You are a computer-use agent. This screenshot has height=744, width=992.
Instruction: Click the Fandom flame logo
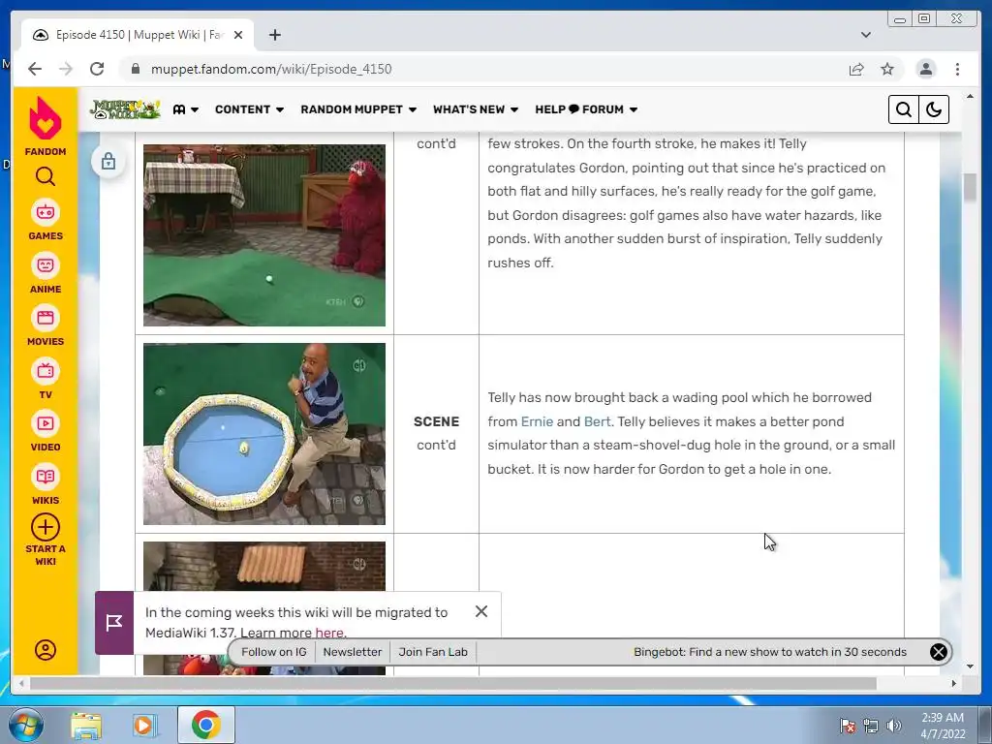pyautogui.click(x=45, y=118)
